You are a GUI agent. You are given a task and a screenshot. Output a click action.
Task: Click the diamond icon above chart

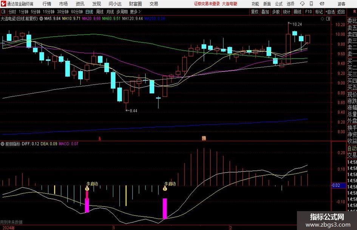pos(322,19)
